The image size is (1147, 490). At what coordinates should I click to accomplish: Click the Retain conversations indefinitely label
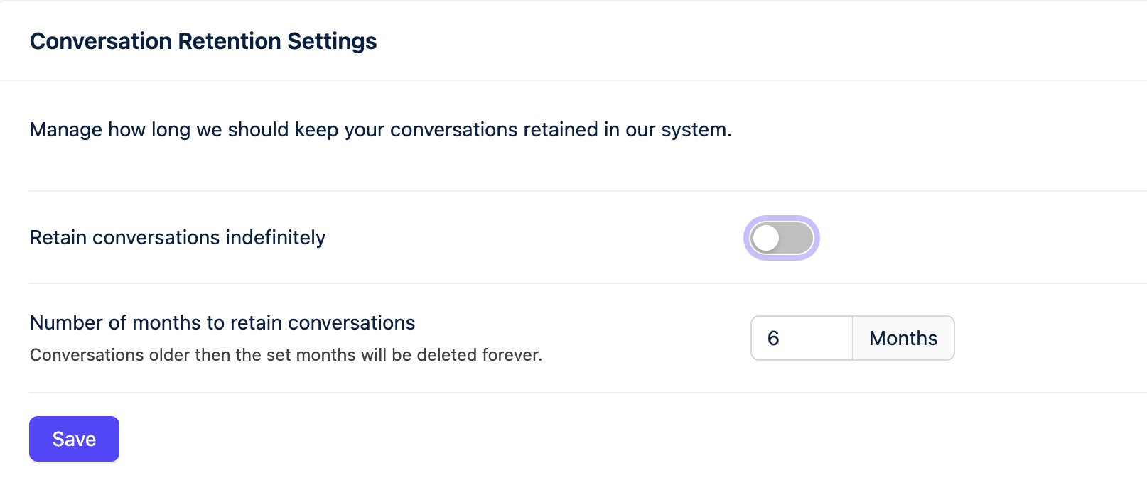(176, 237)
